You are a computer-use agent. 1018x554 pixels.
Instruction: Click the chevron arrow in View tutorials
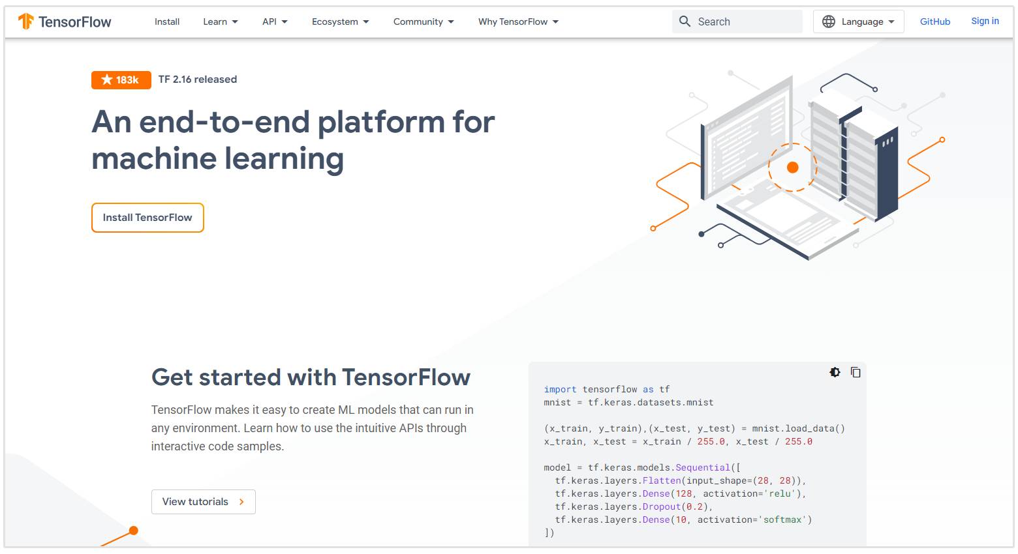241,502
